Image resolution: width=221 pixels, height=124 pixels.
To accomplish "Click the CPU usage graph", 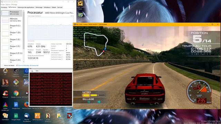I will point(50,29).
